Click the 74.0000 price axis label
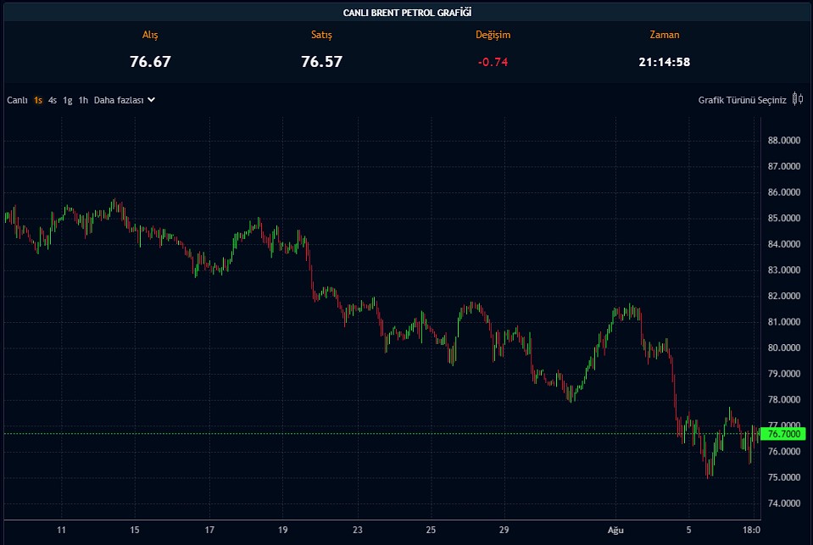 tap(783, 503)
